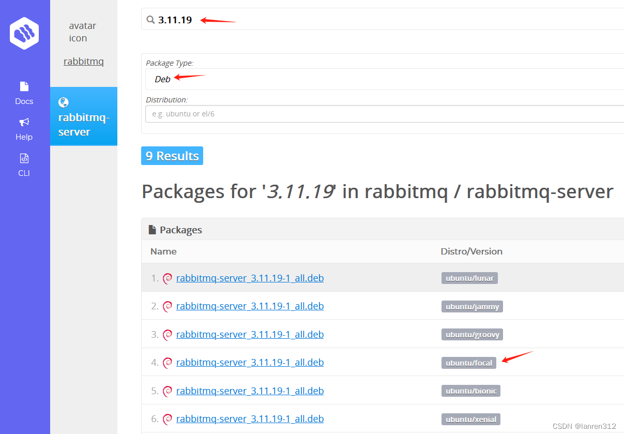This screenshot has width=624, height=434.
Task: Open the Docs page icon in sidebar
Action: click(24, 86)
